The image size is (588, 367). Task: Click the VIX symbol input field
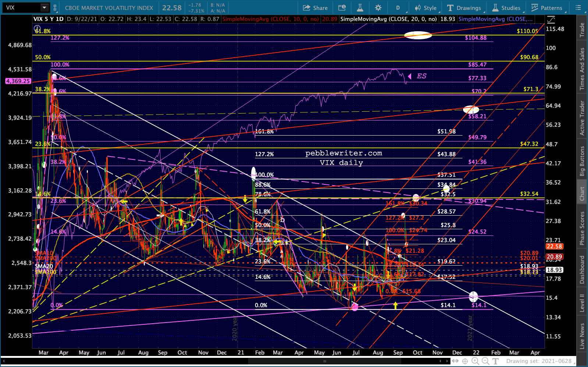pyautogui.click(x=21, y=7)
